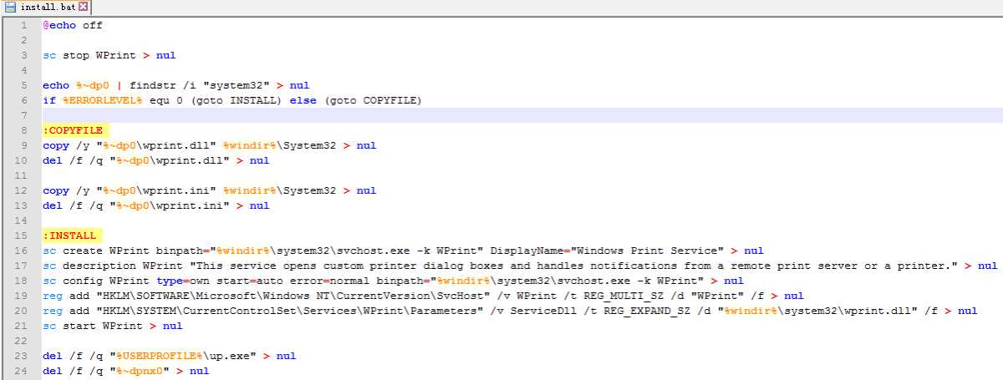Click 'sc create WPrint' on line 16
Image resolution: width=1003 pixels, height=380 pixels.
pos(96,251)
